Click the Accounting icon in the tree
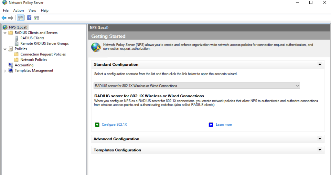Screen dimensions: 331x175 click(x=11, y=65)
